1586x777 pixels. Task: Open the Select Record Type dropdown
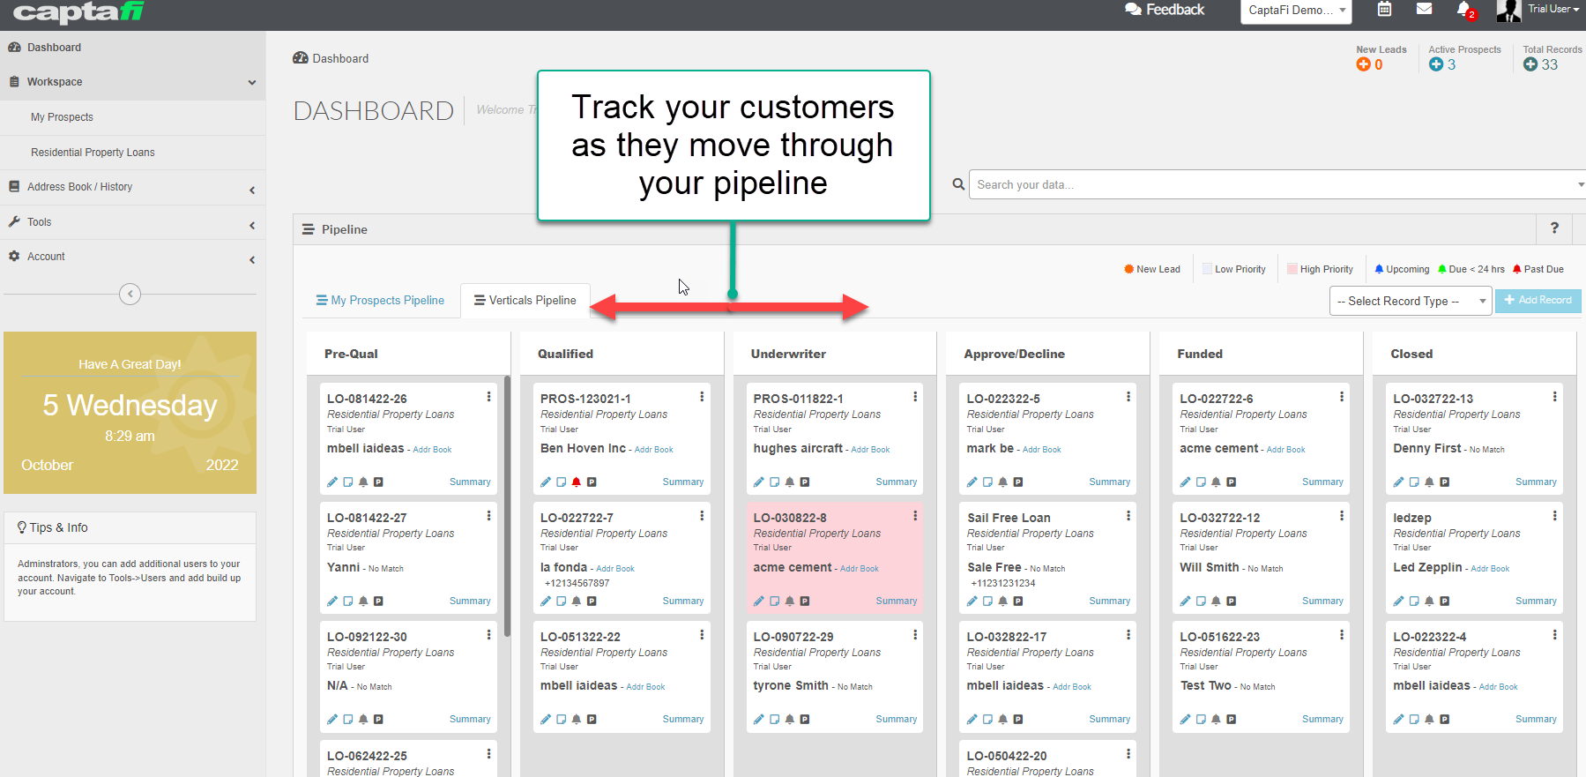[1409, 301]
